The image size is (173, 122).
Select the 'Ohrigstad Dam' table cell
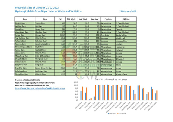pos(25,59)
